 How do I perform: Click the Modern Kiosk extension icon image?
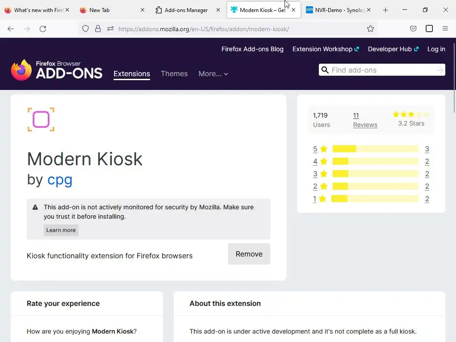click(41, 119)
